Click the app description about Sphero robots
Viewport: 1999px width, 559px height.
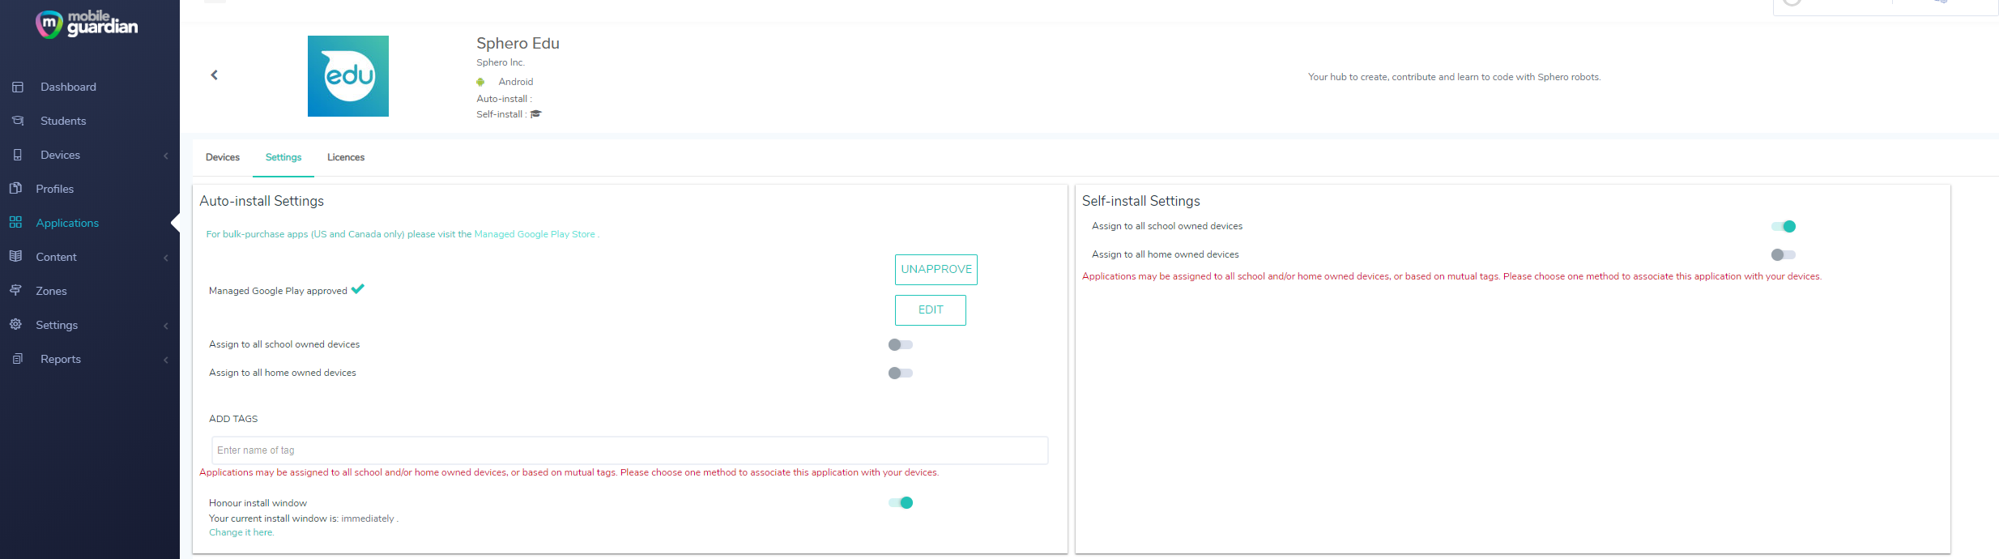(1455, 77)
